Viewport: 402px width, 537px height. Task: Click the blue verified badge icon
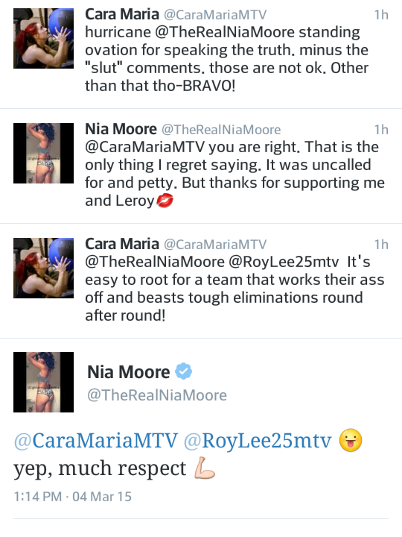(x=184, y=371)
